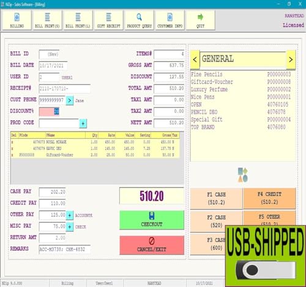Click the green Quit arrow button
This screenshot has width=306, height=287.
click(x=200, y=20)
